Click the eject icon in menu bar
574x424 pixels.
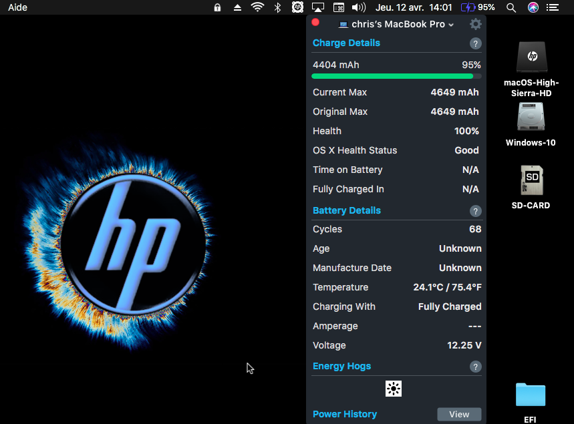(x=238, y=7)
